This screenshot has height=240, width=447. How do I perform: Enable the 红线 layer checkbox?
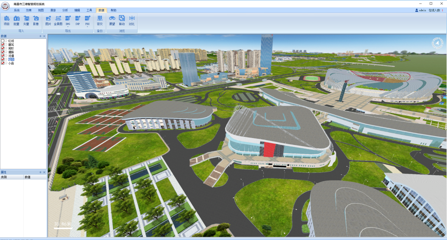(3, 41)
